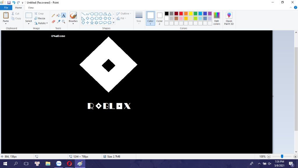Open the Size dropdown
Screen dimensions: 298x168
click(x=139, y=18)
